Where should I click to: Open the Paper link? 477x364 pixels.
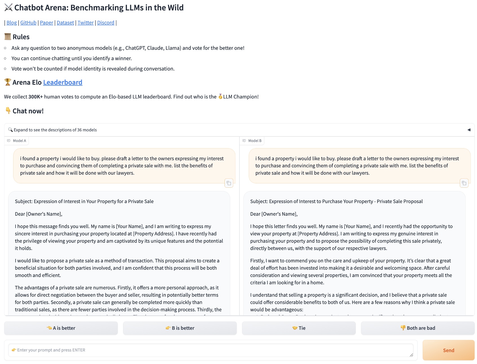coord(46,23)
